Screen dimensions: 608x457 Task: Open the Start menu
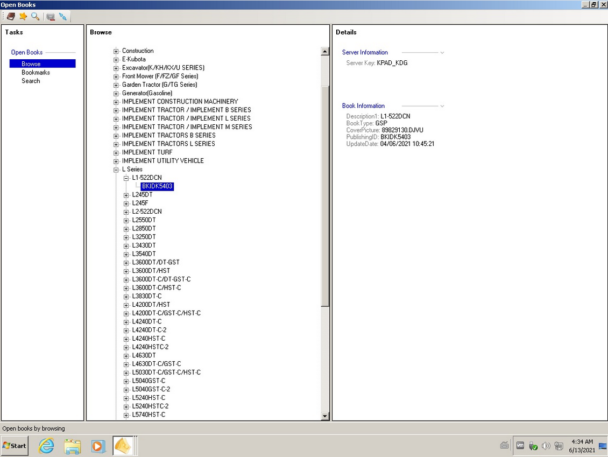click(x=15, y=446)
